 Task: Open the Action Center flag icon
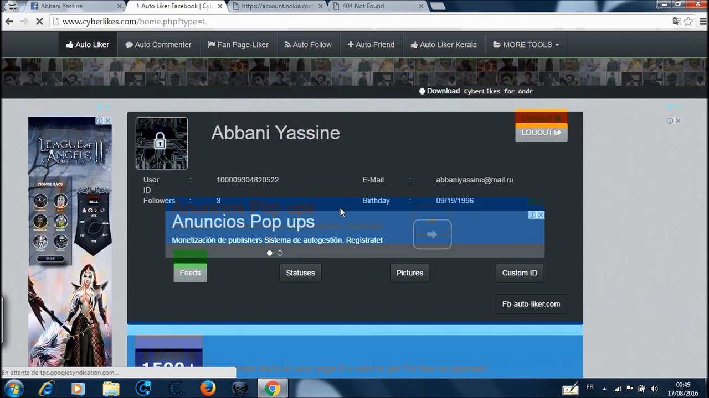(629, 389)
